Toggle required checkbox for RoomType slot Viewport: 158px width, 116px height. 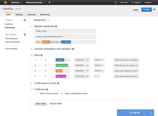pos(46,76)
